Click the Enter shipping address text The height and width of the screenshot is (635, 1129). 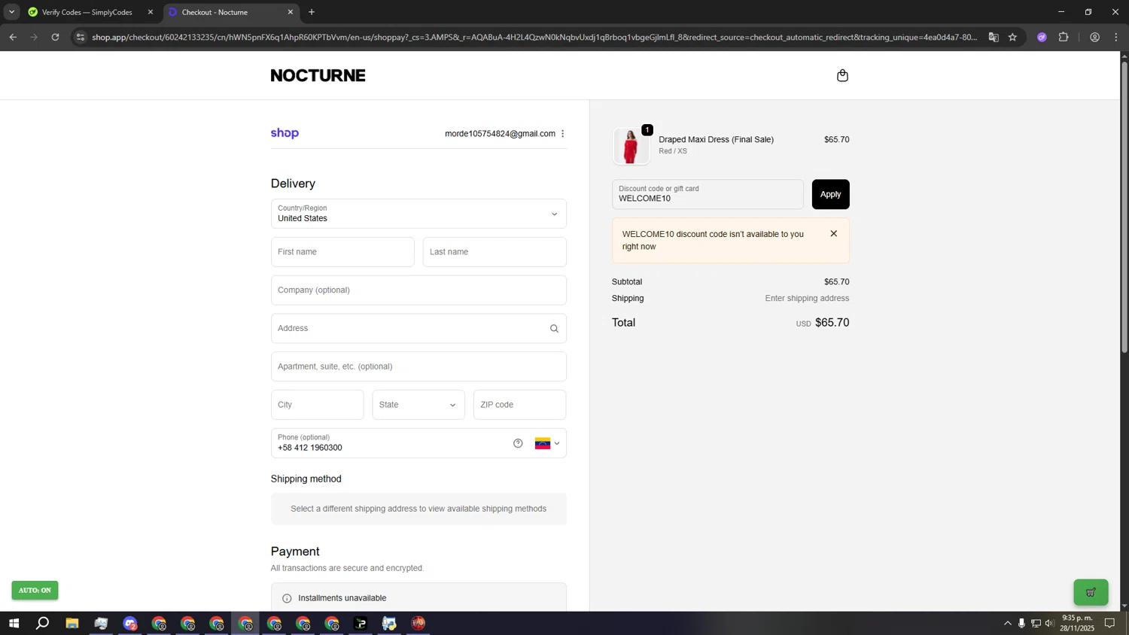pos(807,299)
